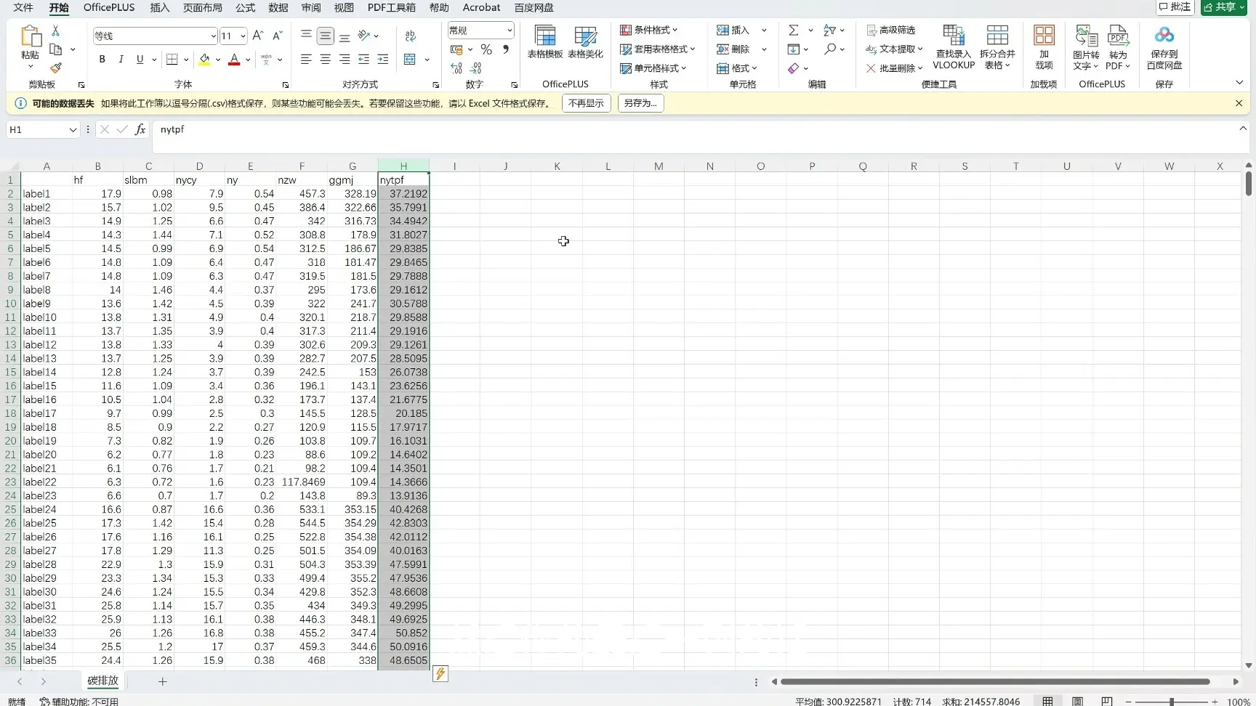Image resolution: width=1256 pixels, height=706 pixels.
Task: Click the Merge and Center icon
Action: [x=410, y=59]
